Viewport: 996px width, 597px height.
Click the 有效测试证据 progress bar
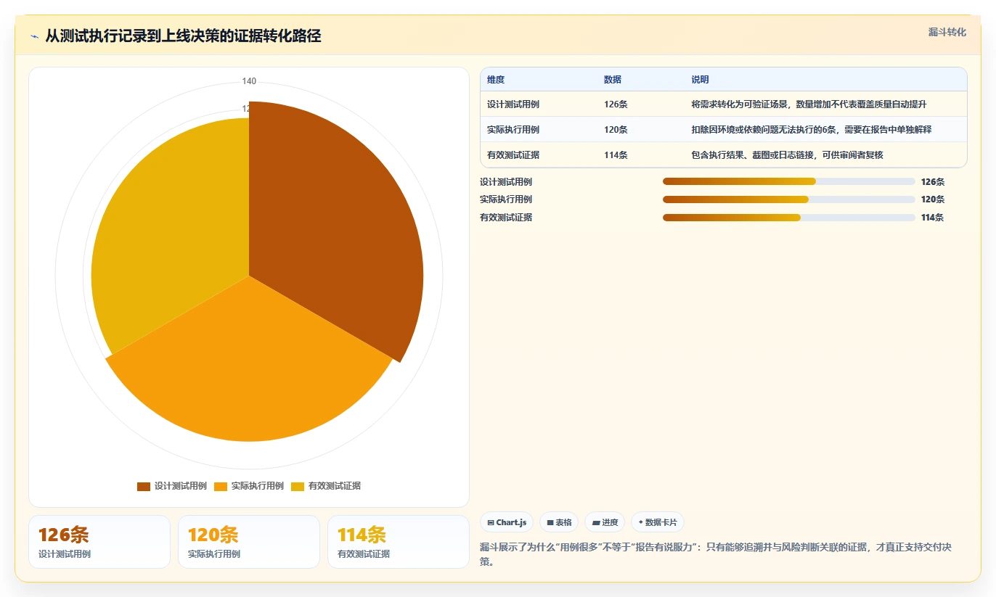click(788, 218)
